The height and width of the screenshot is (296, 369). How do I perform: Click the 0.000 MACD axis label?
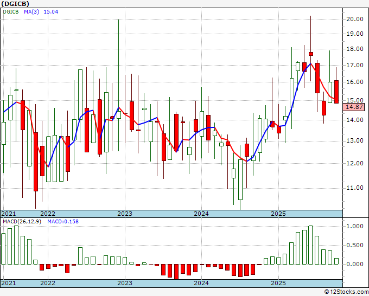[355, 264]
